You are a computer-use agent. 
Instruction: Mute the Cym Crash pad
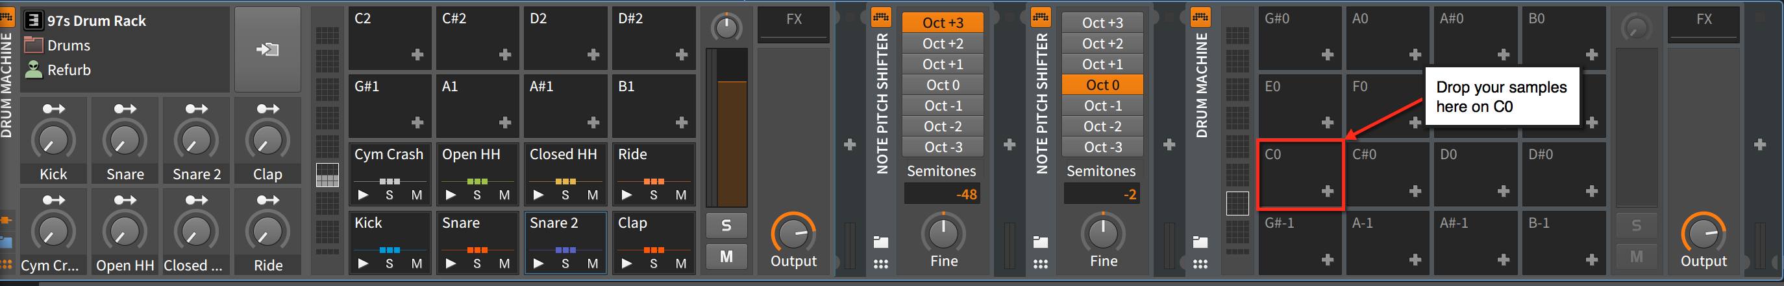416,195
